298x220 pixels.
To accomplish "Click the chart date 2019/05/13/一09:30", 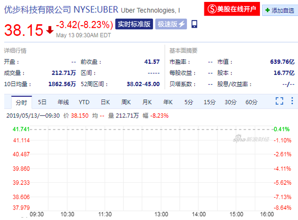I will tap(33, 116).
